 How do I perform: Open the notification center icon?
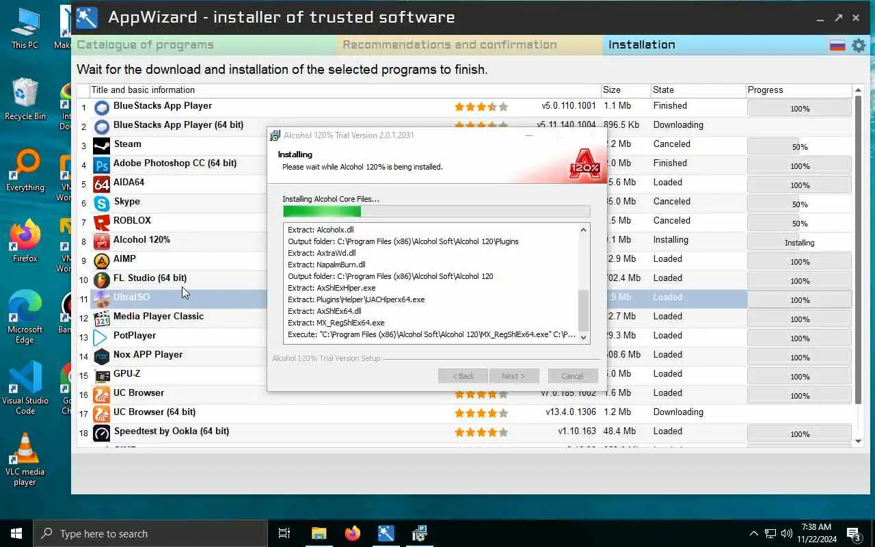pyautogui.click(x=854, y=533)
